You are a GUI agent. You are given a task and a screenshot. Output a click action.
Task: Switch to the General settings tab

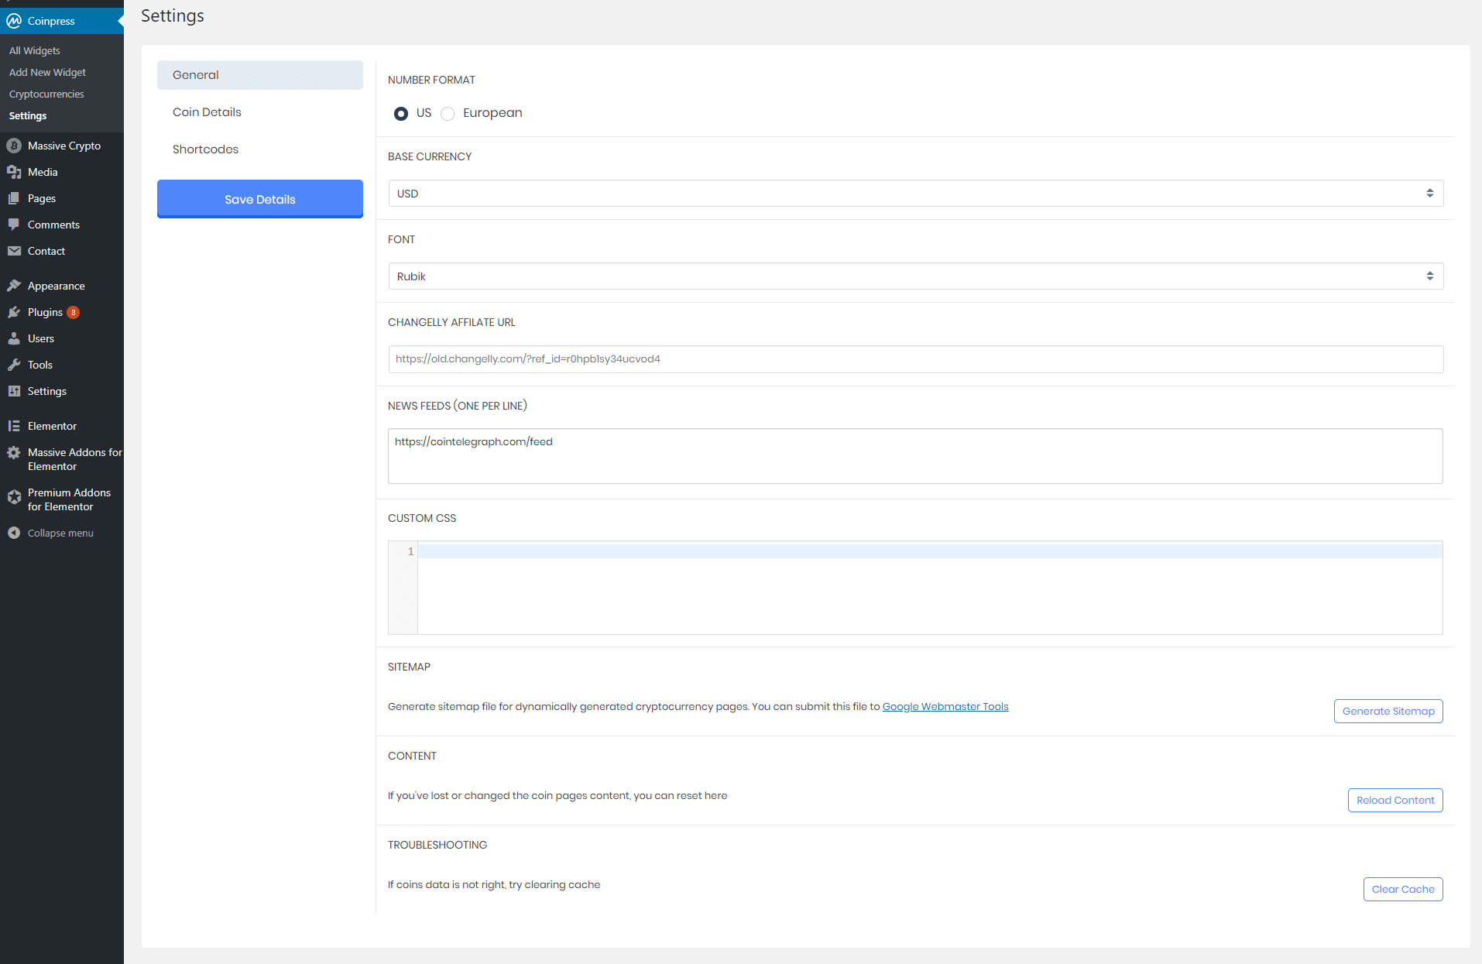click(x=260, y=75)
